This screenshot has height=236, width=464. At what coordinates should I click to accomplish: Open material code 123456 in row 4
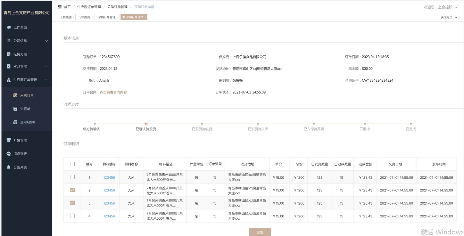coord(109,216)
